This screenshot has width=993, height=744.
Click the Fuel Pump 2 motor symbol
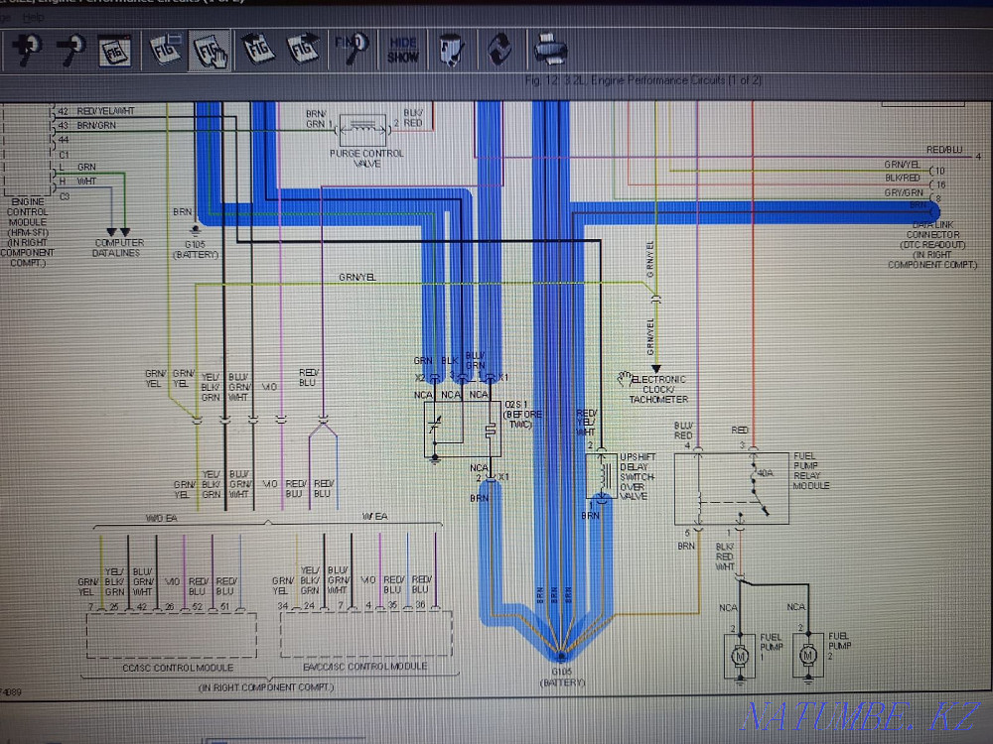807,656
